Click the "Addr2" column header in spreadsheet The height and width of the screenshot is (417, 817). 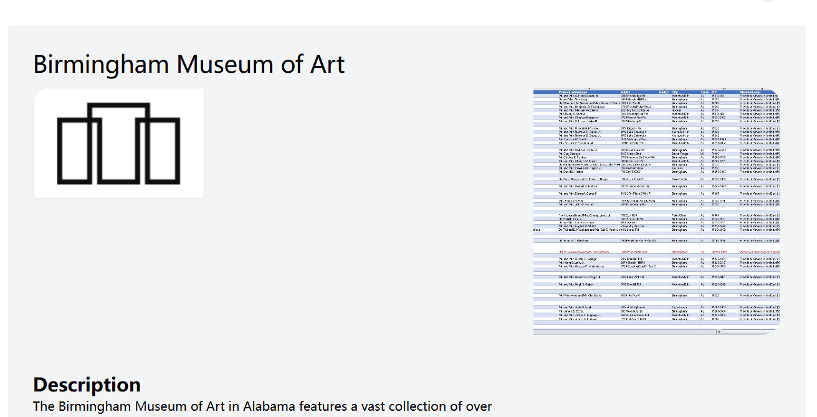click(x=663, y=92)
